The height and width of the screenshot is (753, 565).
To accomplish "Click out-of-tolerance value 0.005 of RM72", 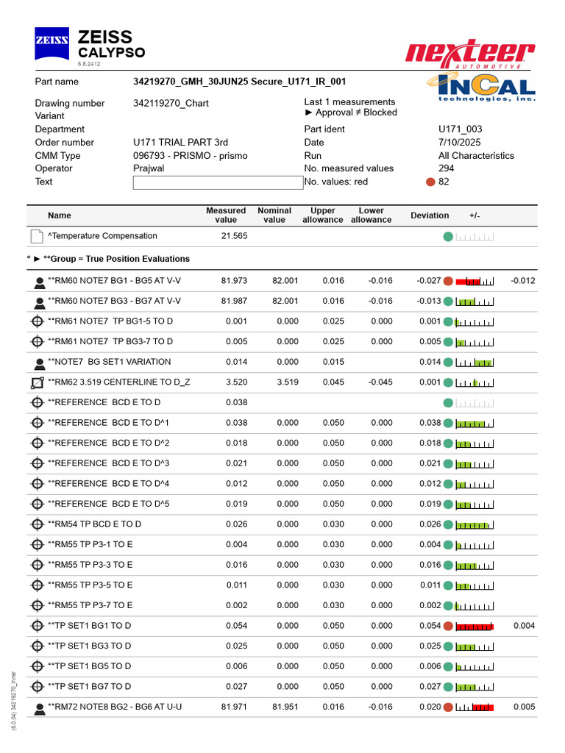I will pyautogui.click(x=524, y=707).
